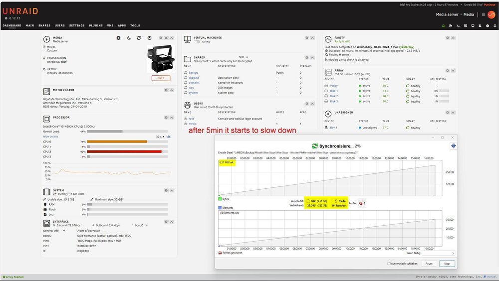Viewport: 499px width, 281px height.
Task: Open the appdata share link
Action: coord(194,78)
